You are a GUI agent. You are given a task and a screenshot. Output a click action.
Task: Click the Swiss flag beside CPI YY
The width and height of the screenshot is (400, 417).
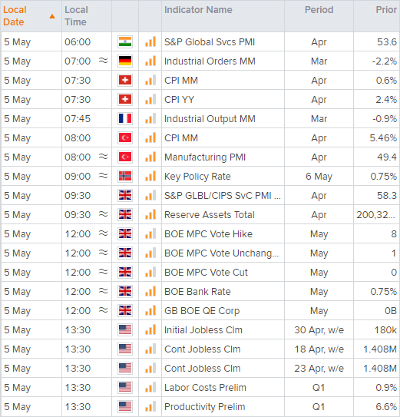125,100
